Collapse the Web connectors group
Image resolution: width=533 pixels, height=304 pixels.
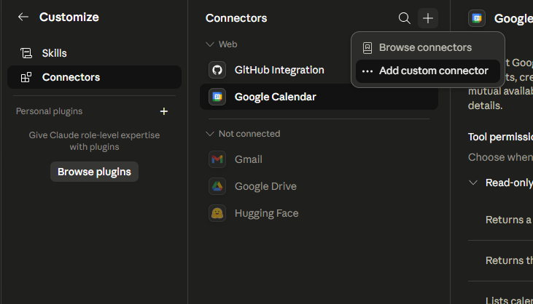(x=210, y=44)
